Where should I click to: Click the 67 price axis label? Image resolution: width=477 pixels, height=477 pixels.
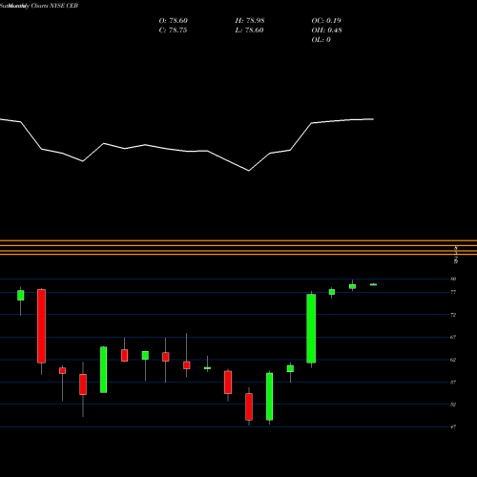(453, 337)
